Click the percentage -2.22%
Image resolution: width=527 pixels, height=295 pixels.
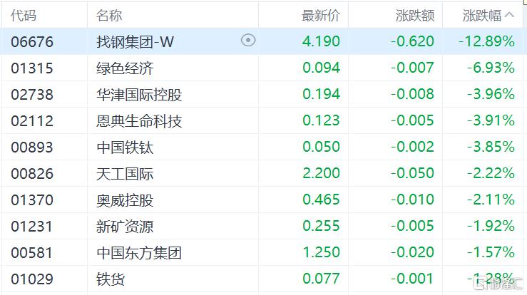tap(491, 173)
